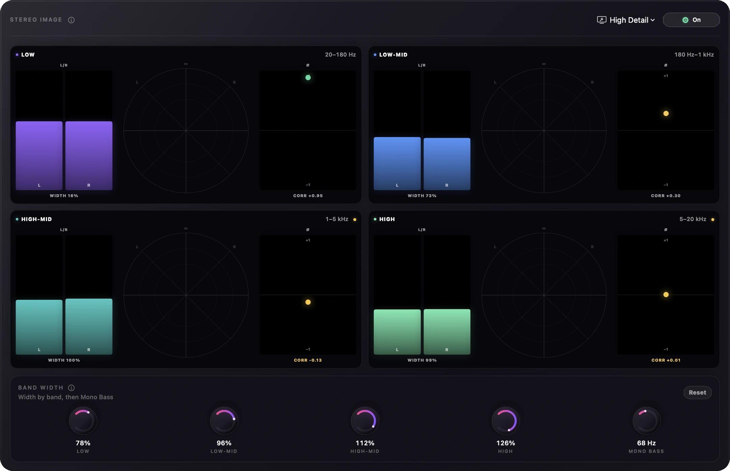Adjust the HIGH-MID width knob at 112%
Image resolution: width=730 pixels, height=471 pixels.
pyautogui.click(x=365, y=421)
